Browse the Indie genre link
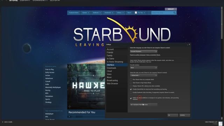Viewport: 224px width, 126px height. point(47,84)
